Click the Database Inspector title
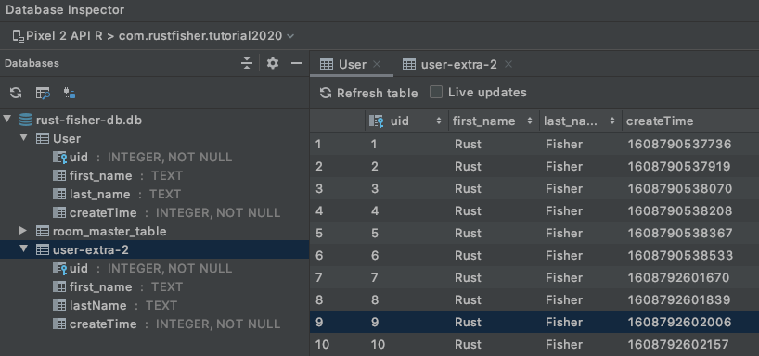Viewport: 759px width, 356px height. click(x=65, y=10)
